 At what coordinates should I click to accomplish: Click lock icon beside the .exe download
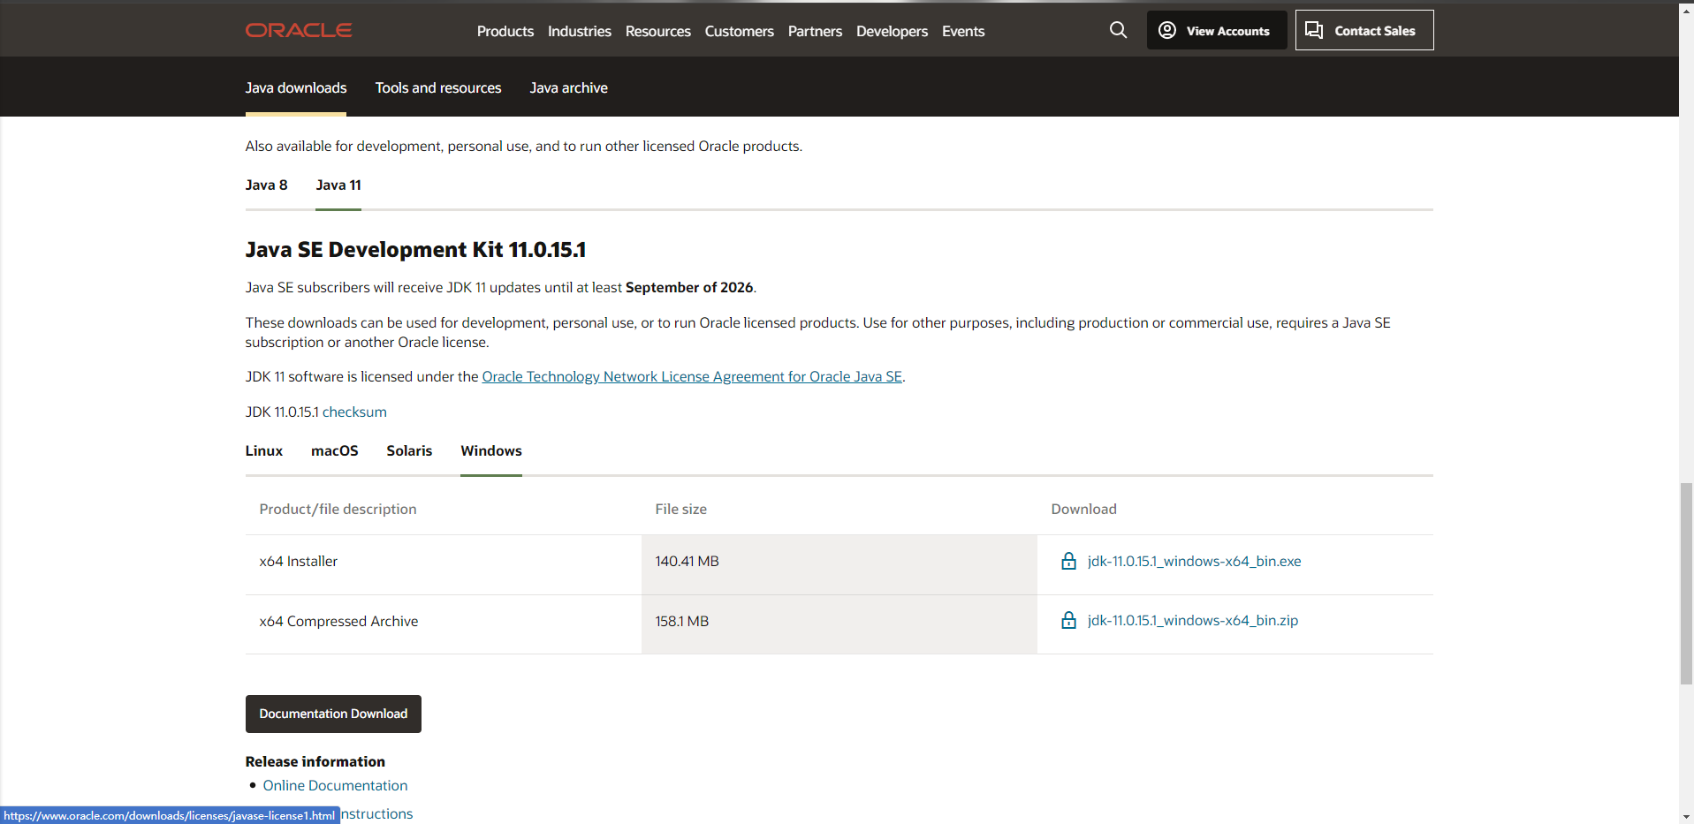(x=1068, y=562)
